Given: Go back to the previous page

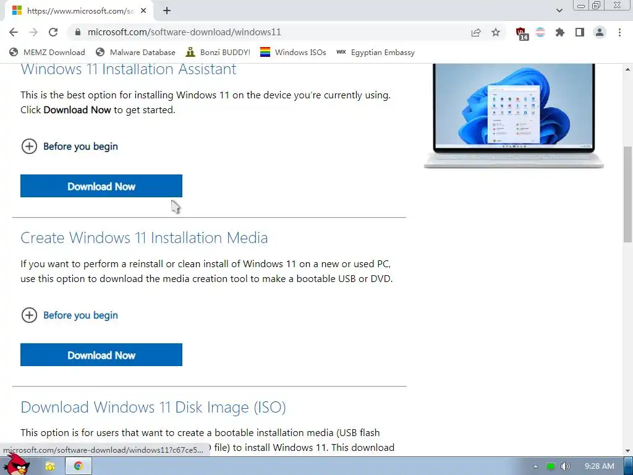Looking at the screenshot, I should 14,32.
